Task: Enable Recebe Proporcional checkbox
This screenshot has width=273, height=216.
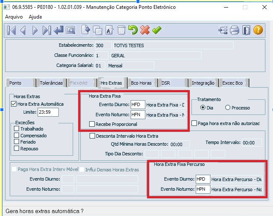Action: 92,124
